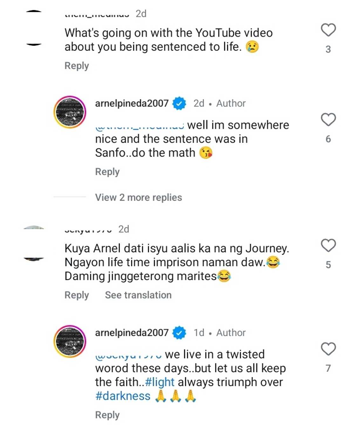Viewport: 356px width, 428px height.
Task: Open the #light hashtag
Action: (160, 382)
